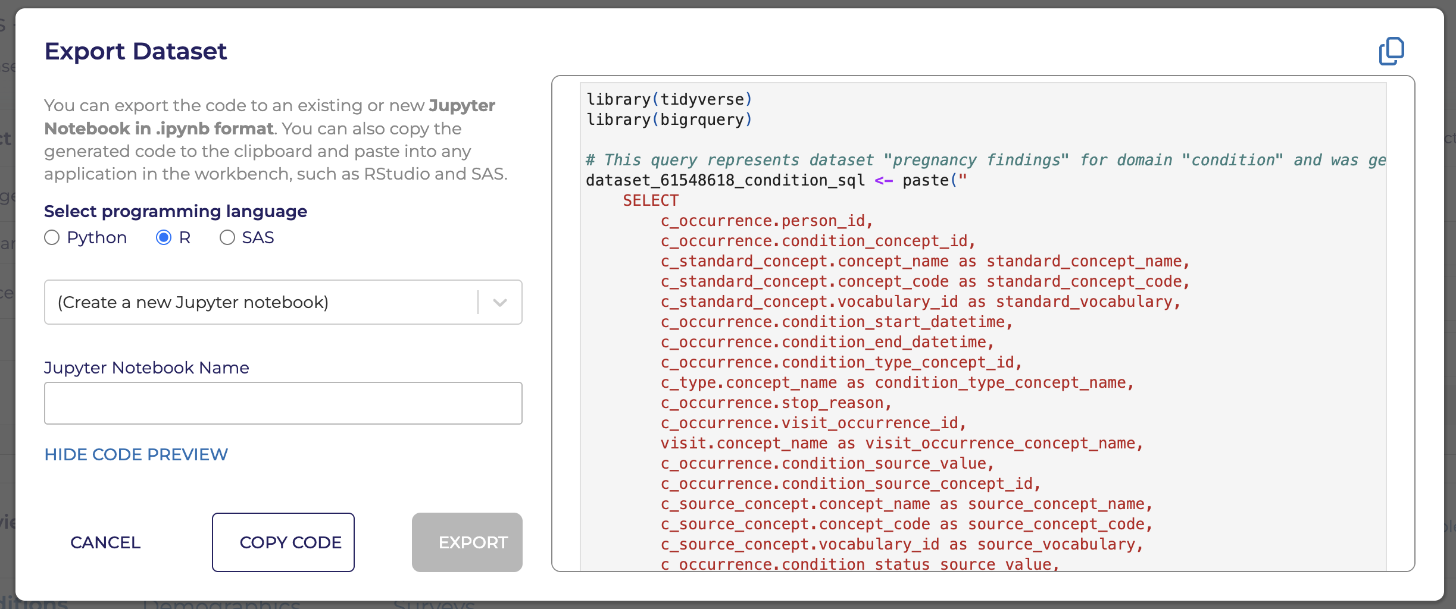This screenshot has width=1456, height=609.
Task: Switch the export language to SAS
Action: coord(227,238)
